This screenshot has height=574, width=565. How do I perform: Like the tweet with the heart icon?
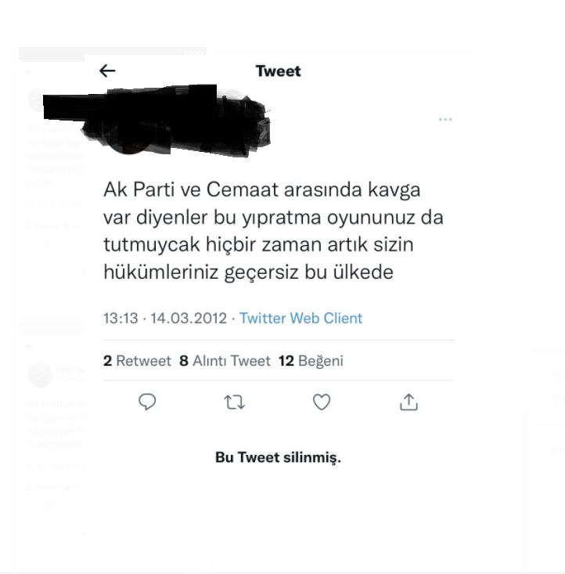[x=322, y=402]
